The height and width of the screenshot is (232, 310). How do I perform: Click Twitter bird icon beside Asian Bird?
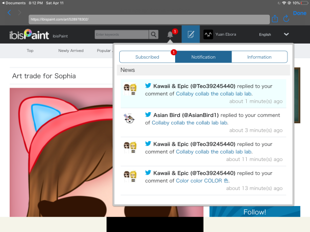tap(148, 115)
